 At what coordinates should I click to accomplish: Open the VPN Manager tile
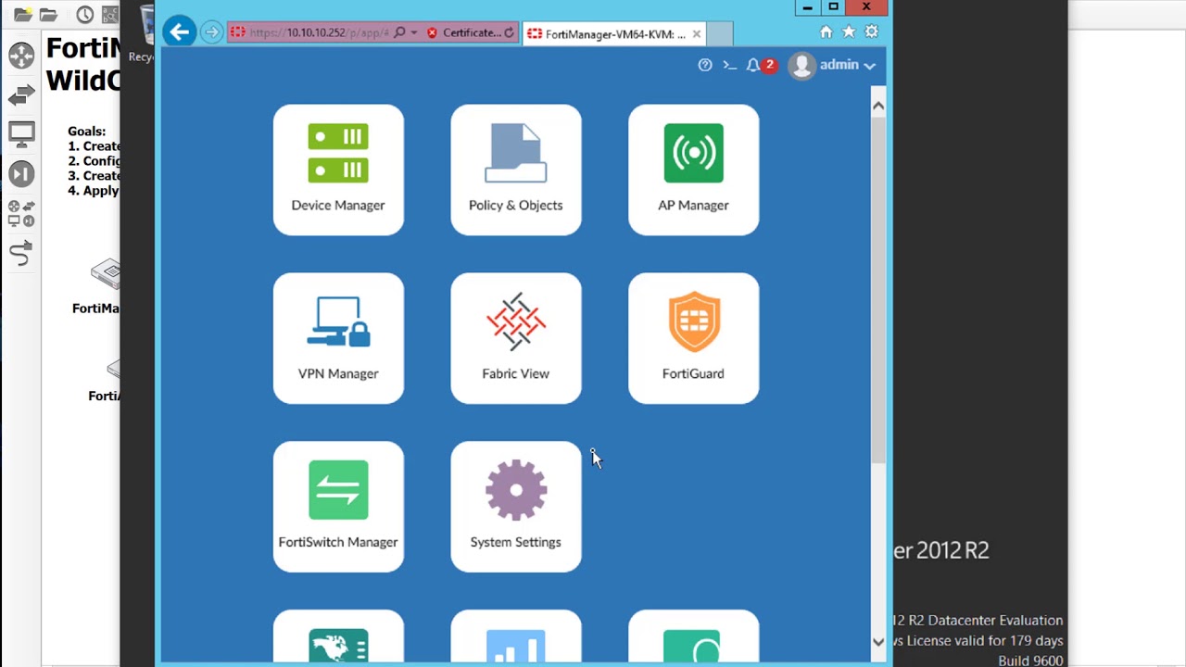(x=338, y=338)
